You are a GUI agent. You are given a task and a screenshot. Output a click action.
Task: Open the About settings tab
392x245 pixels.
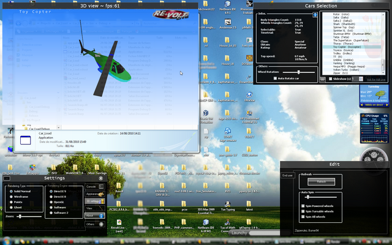(95, 216)
